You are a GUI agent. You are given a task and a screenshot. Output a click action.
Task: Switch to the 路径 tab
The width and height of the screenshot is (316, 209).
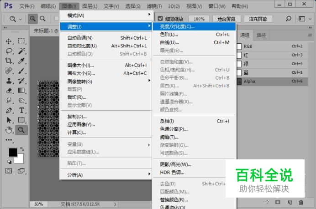(261, 36)
